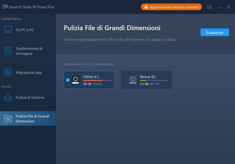Click the image transfer disk icon

point(8,51)
